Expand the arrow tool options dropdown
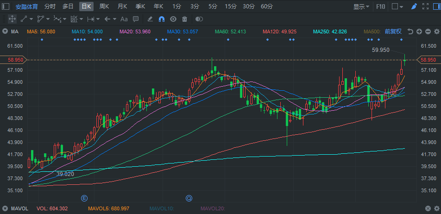 click(x=114, y=19)
